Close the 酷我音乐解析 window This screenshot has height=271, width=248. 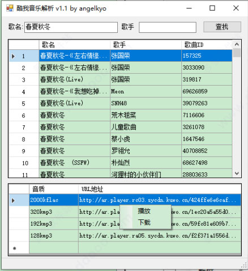(x=236, y=8)
